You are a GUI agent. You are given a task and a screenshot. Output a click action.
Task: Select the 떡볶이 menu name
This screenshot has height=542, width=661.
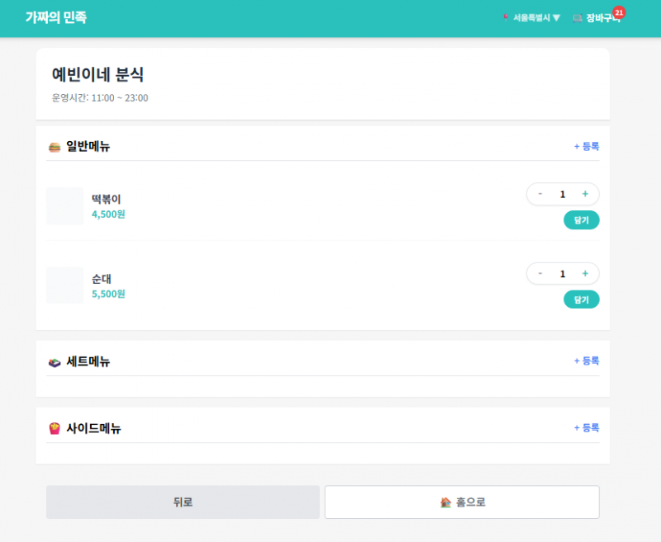[107, 199]
